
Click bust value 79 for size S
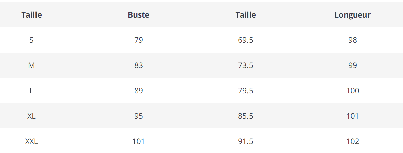click(139, 40)
